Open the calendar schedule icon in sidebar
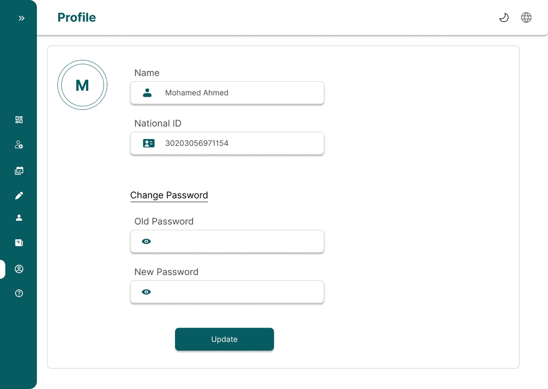The width and height of the screenshot is (548, 389). click(19, 171)
